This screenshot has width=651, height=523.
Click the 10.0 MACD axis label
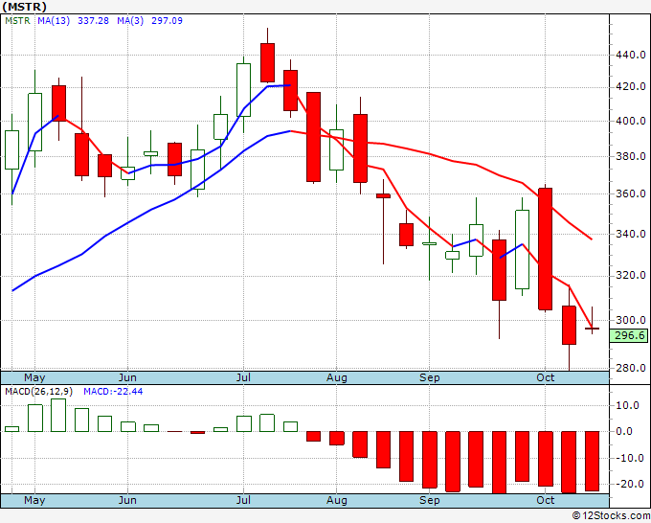627,405
